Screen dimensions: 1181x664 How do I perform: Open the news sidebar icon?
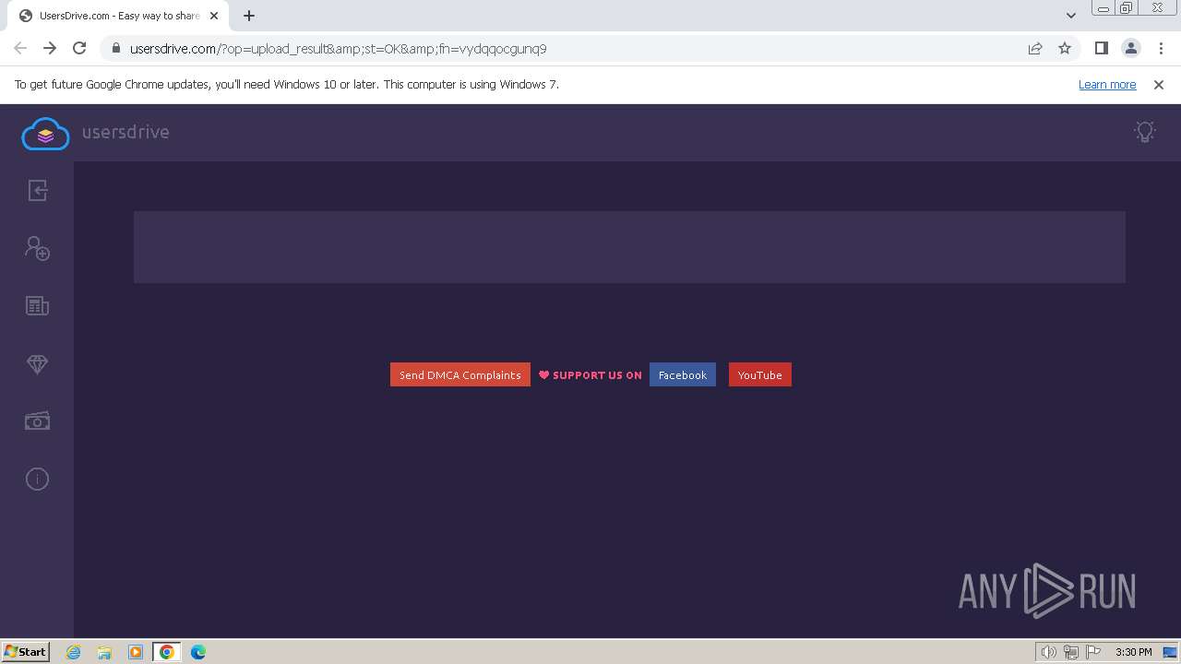pyautogui.click(x=37, y=306)
